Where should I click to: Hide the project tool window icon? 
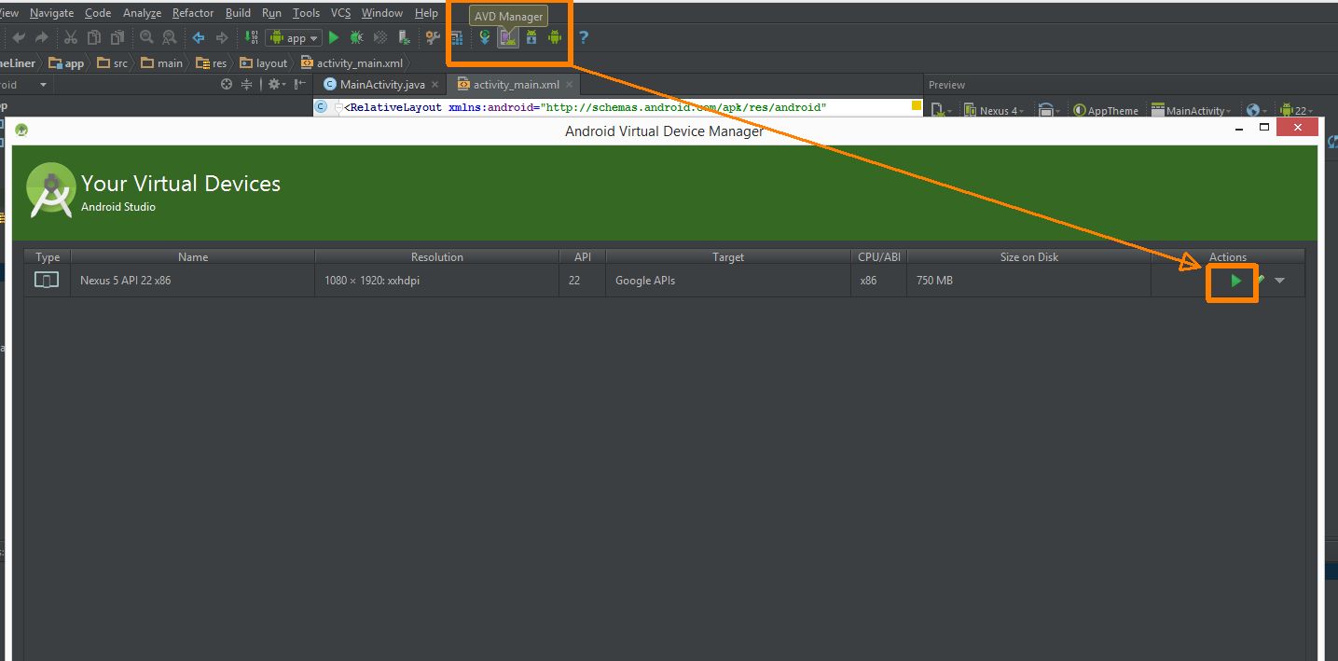(300, 84)
